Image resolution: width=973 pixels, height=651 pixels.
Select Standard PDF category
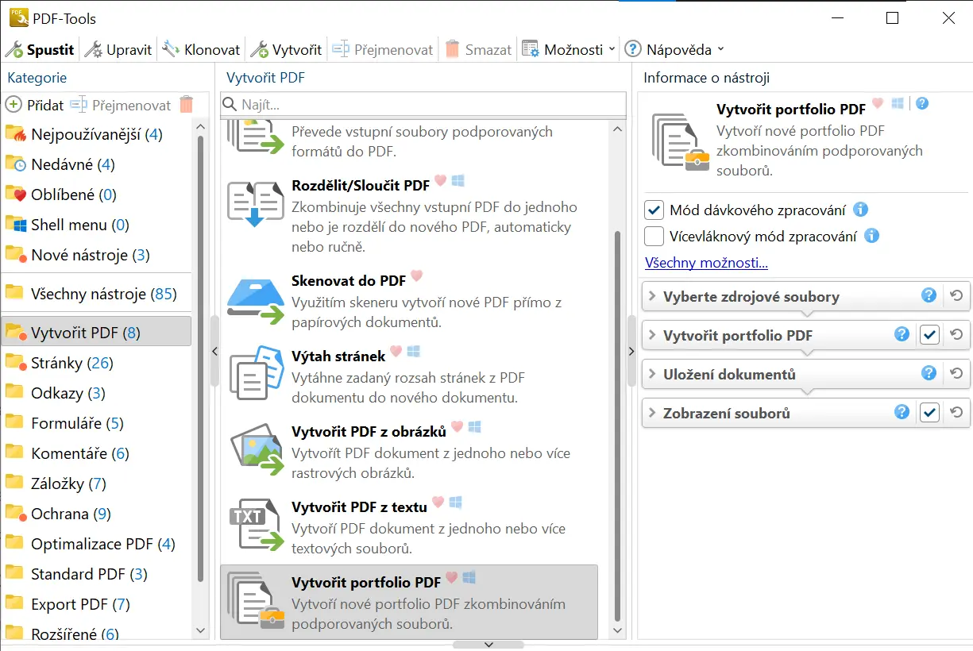pyautogui.click(x=97, y=574)
